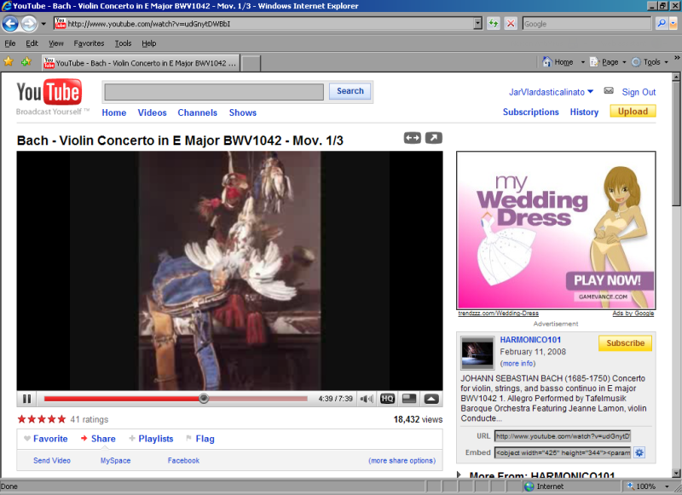Viewport: 682px width, 495px height.
Task: Click the My Wedding Dress PLAY NOW ad
Action: click(x=556, y=230)
